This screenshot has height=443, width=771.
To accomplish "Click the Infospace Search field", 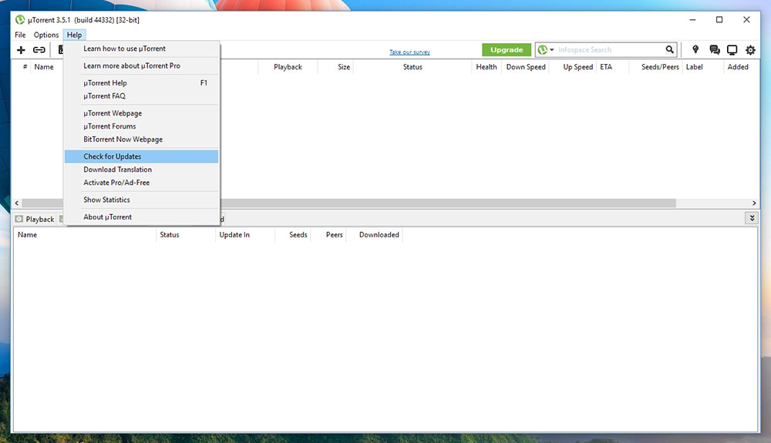I will [610, 49].
